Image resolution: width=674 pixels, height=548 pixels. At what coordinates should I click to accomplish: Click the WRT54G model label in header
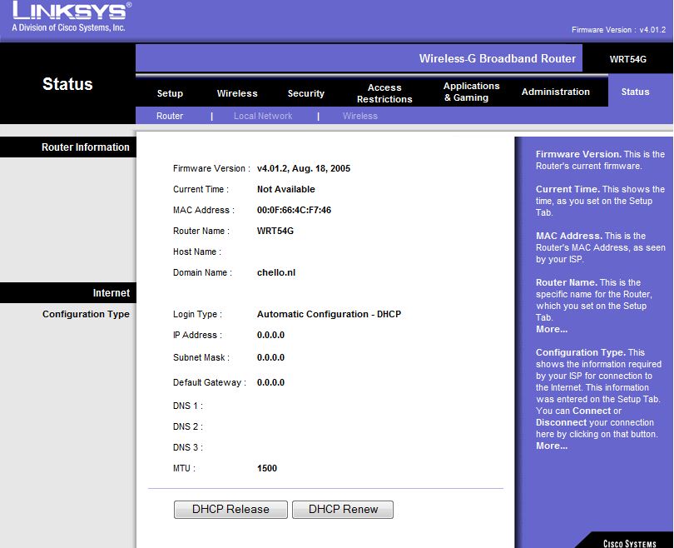[x=627, y=59]
